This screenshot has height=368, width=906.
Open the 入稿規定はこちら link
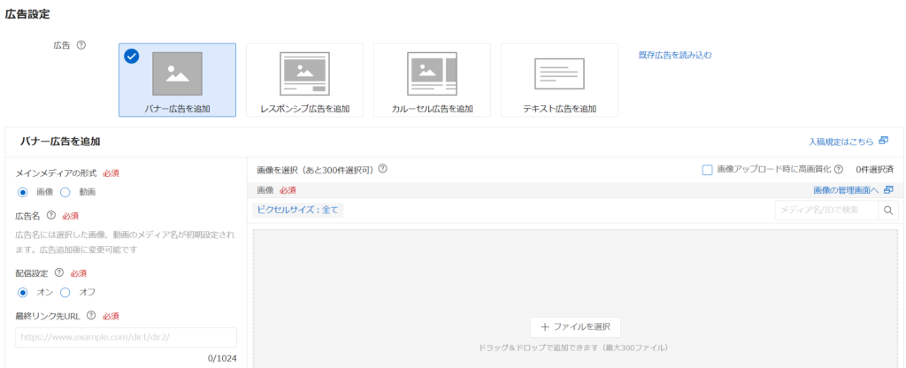coord(841,141)
